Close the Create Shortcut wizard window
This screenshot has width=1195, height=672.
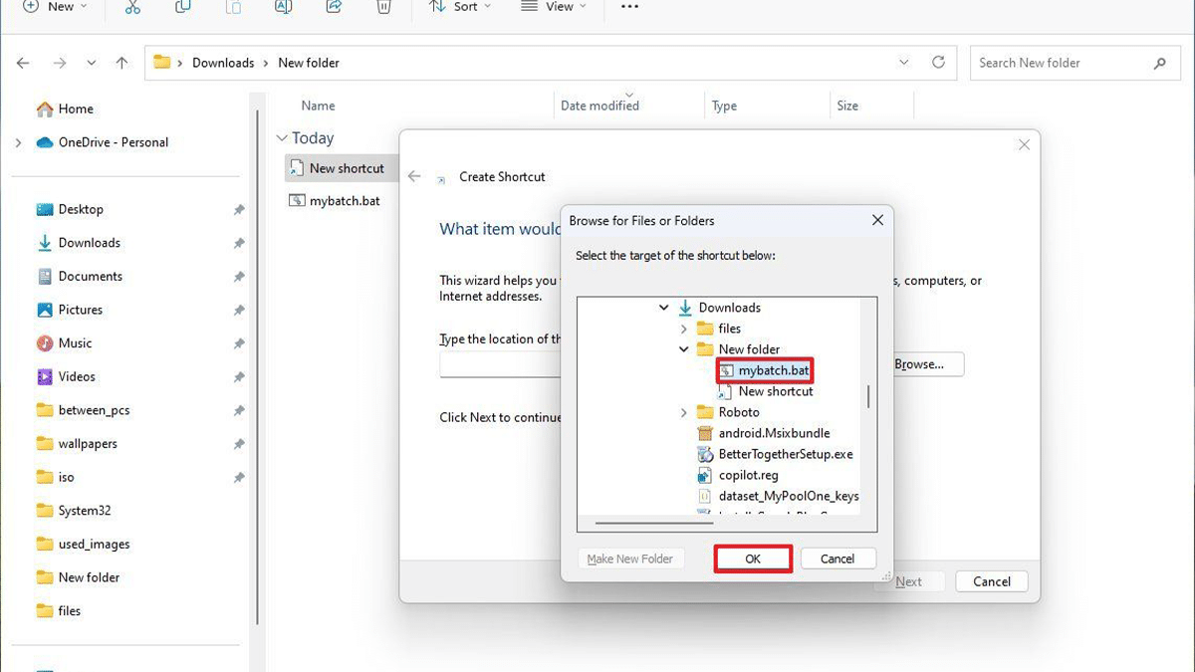pos(1024,145)
